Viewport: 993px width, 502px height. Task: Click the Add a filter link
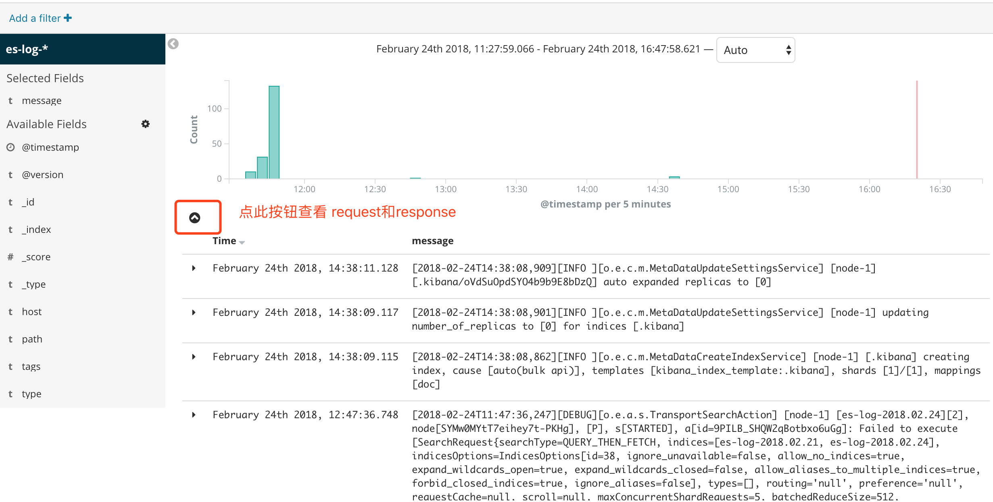[35, 18]
